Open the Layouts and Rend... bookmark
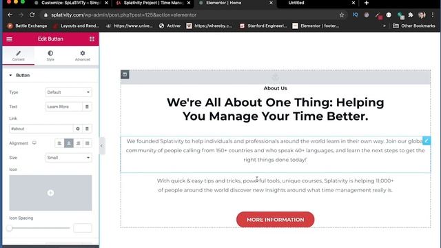The image size is (441, 248). [x=76, y=26]
